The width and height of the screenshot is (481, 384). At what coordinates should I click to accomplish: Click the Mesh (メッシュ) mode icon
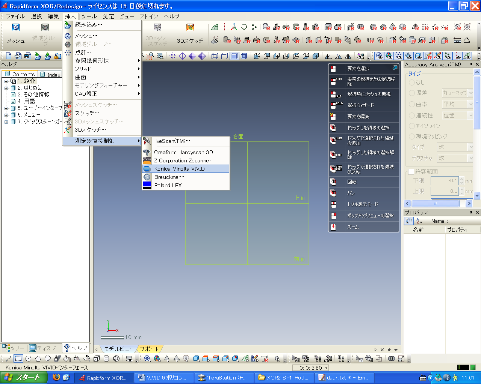point(16,27)
